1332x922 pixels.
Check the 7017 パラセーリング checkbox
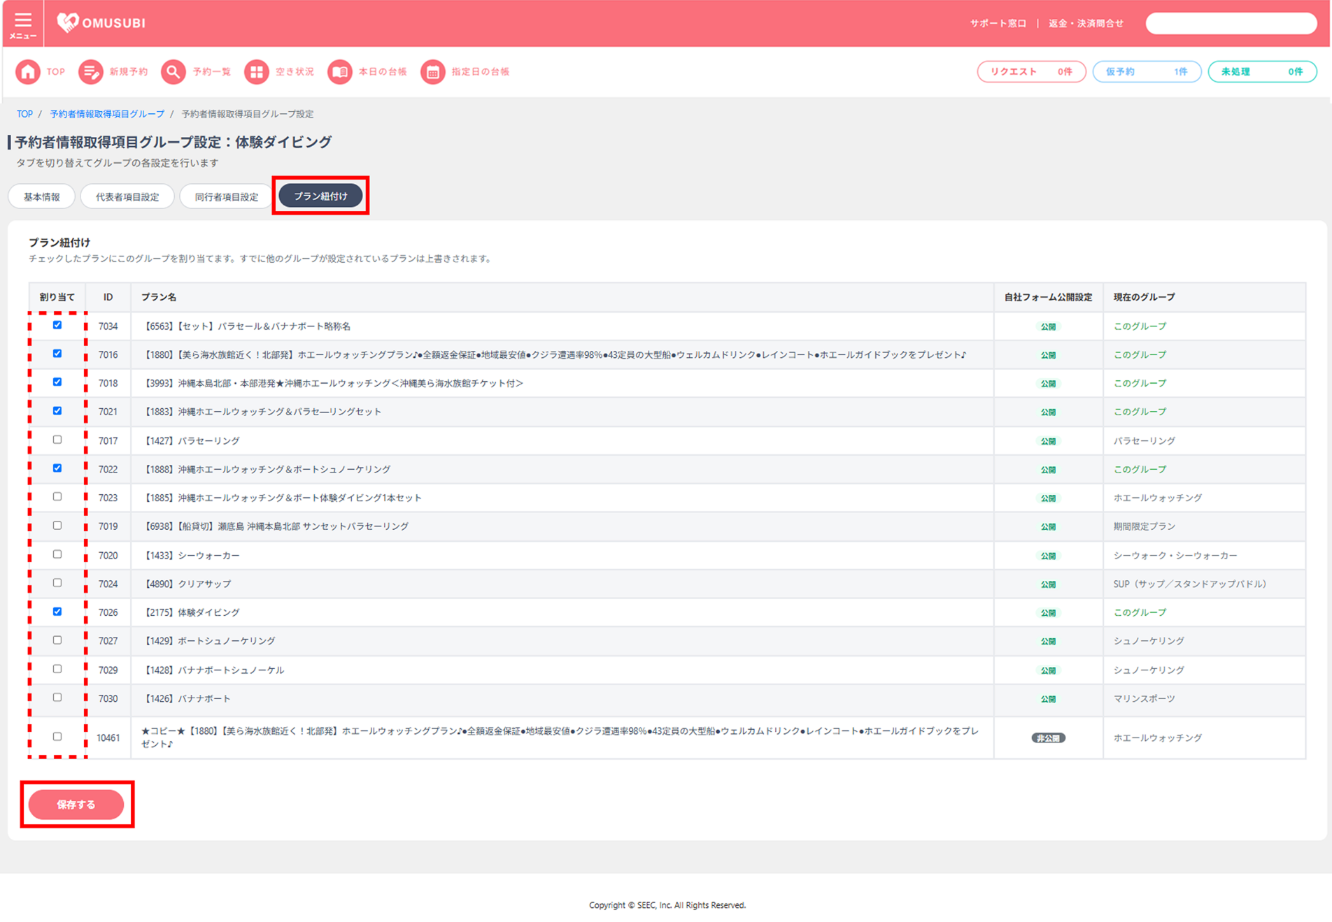tap(57, 440)
